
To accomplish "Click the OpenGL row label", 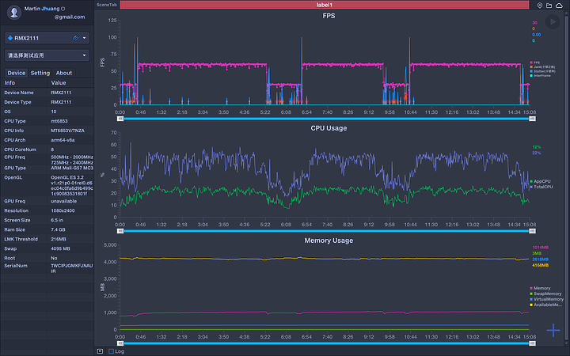I will click(x=13, y=178).
